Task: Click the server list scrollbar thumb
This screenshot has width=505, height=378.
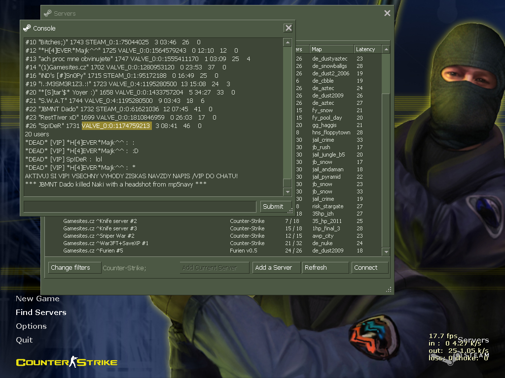Action: click(x=386, y=74)
